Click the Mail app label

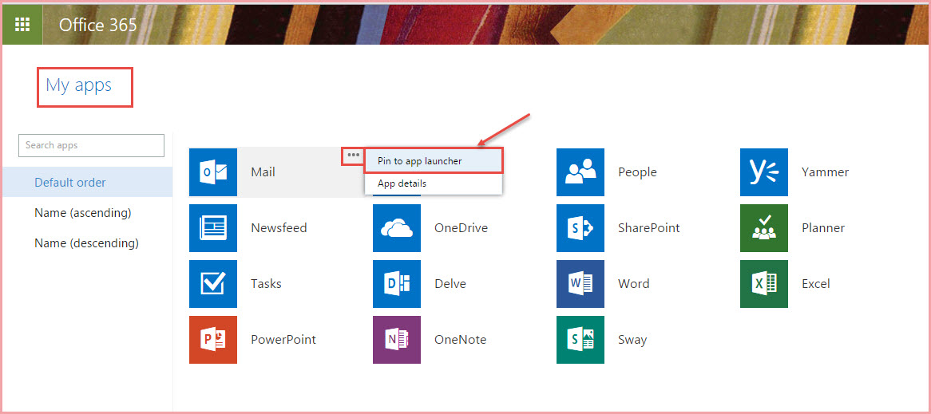263,172
